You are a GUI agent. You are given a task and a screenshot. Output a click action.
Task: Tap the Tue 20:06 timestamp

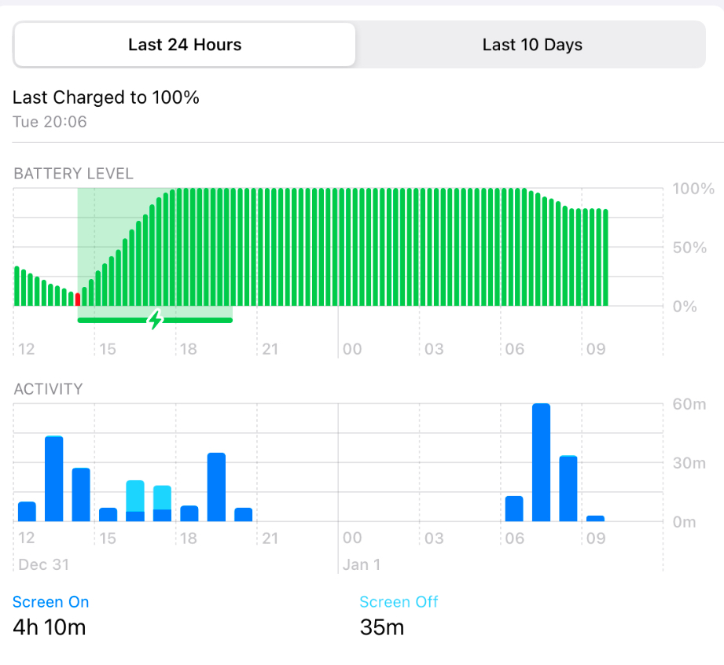[50, 122]
